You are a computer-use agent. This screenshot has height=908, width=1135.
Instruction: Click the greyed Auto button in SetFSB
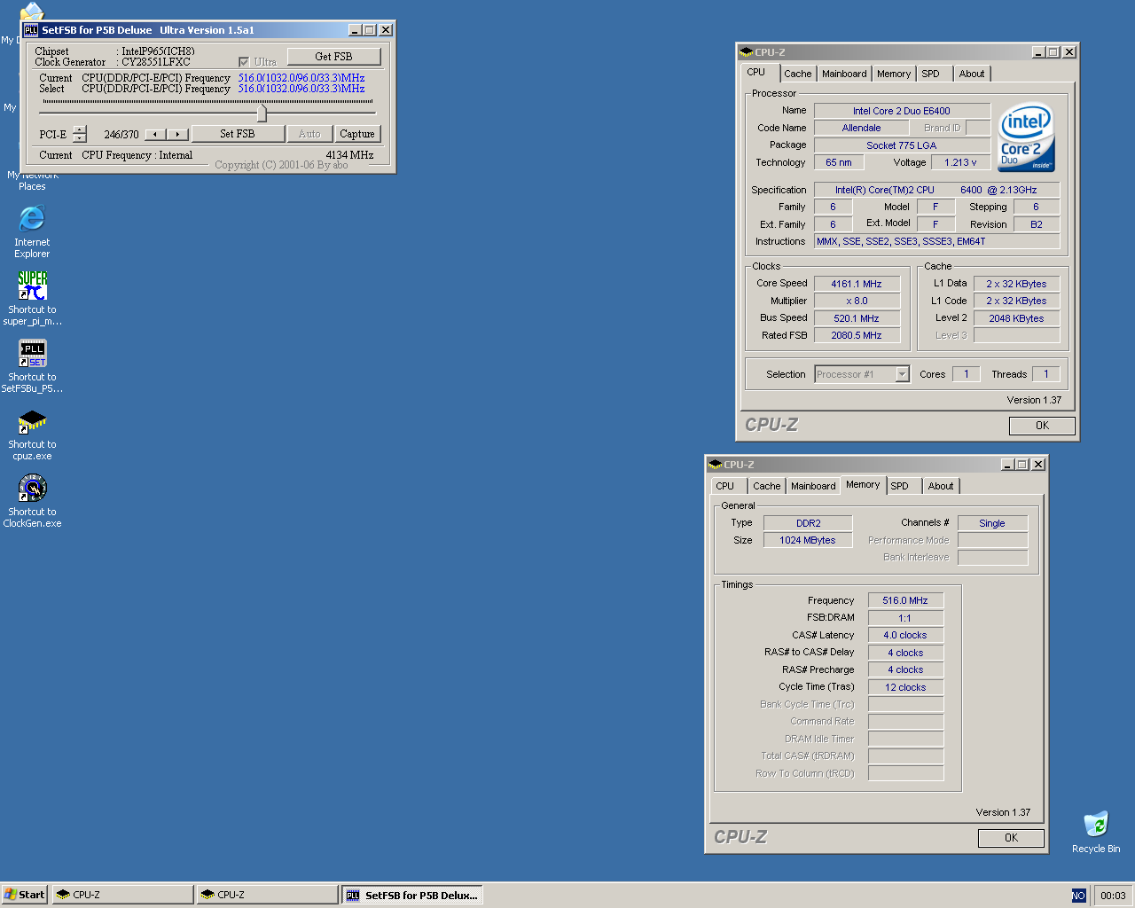click(x=309, y=134)
